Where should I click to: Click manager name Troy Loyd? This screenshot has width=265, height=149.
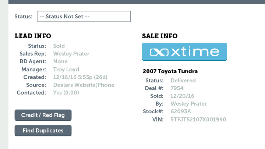tap(66, 70)
